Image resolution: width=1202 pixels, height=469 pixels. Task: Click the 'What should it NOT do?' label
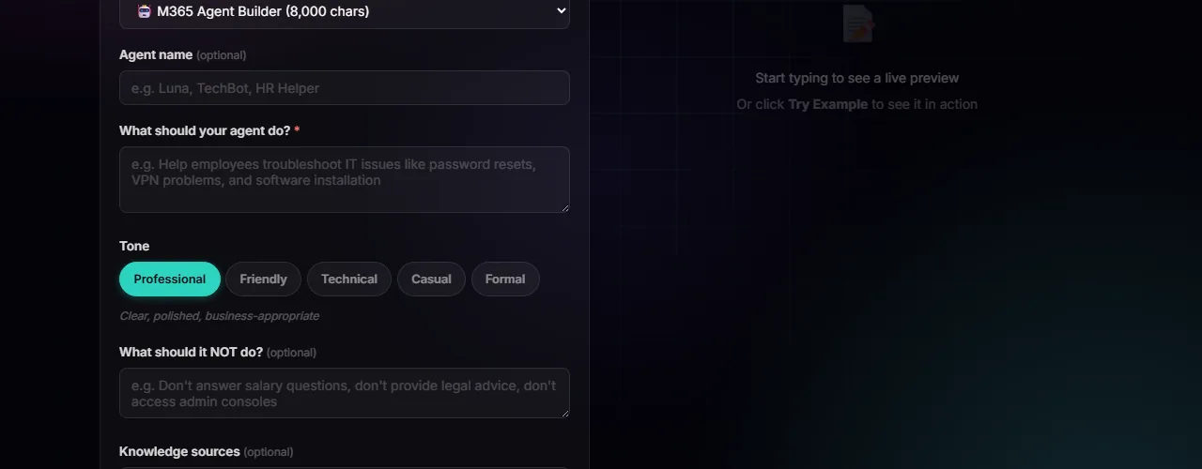point(191,352)
